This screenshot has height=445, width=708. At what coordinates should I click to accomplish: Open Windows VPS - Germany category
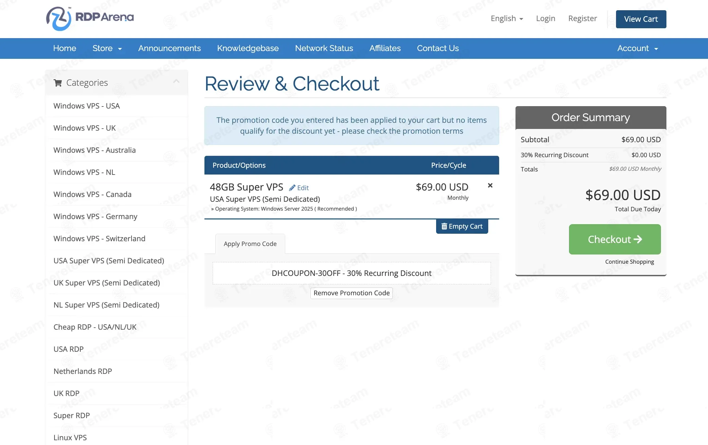click(x=117, y=216)
